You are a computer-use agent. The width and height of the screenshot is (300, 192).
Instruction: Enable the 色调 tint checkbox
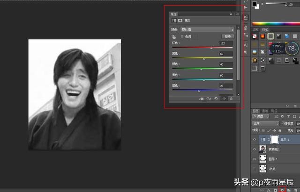[x=182, y=36]
